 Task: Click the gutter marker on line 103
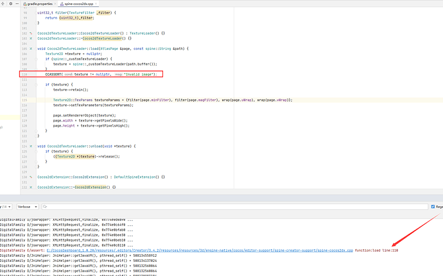(x=31, y=38)
